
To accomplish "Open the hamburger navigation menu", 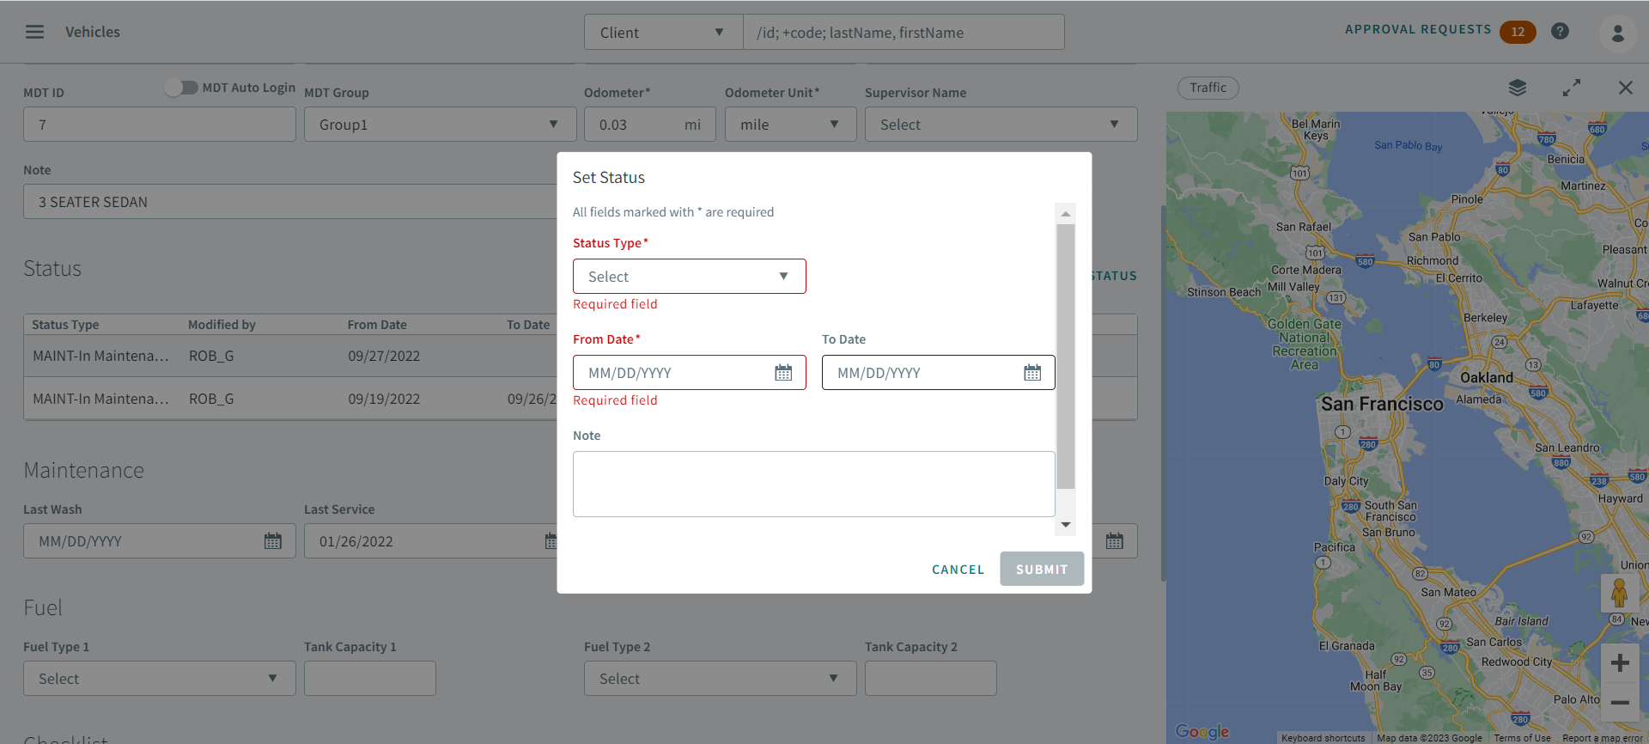I will click(x=34, y=32).
